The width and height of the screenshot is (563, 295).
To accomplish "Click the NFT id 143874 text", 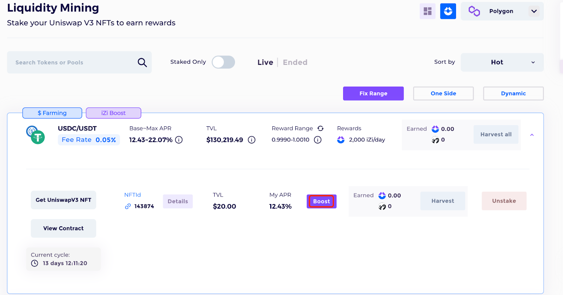I will tap(144, 206).
